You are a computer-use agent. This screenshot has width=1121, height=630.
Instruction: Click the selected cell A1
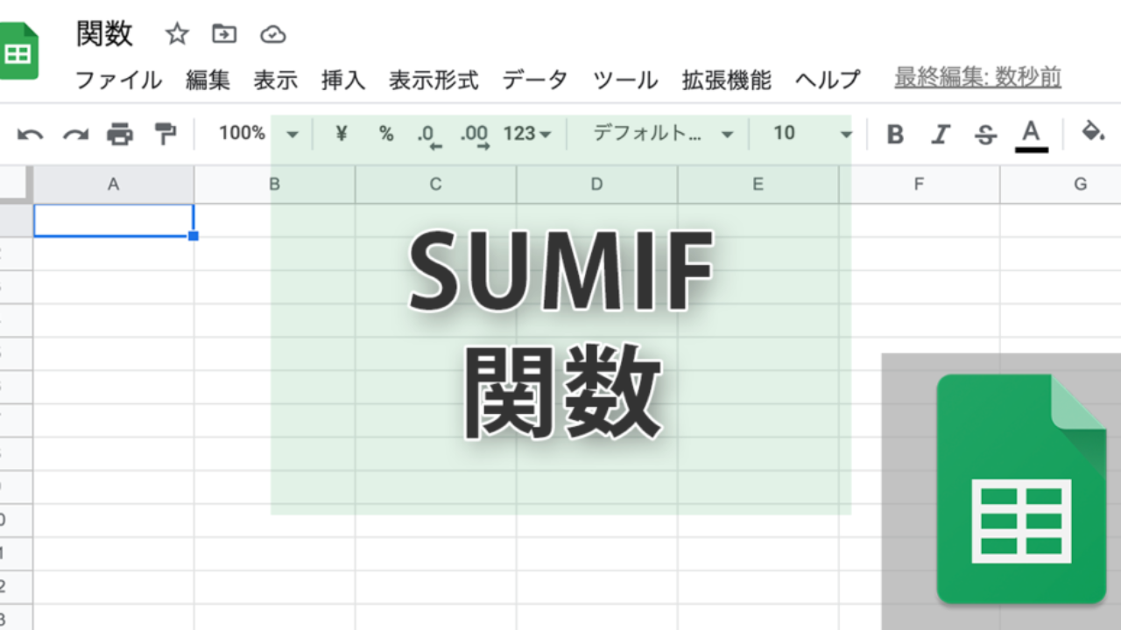pyautogui.click(x=114, y=220)
